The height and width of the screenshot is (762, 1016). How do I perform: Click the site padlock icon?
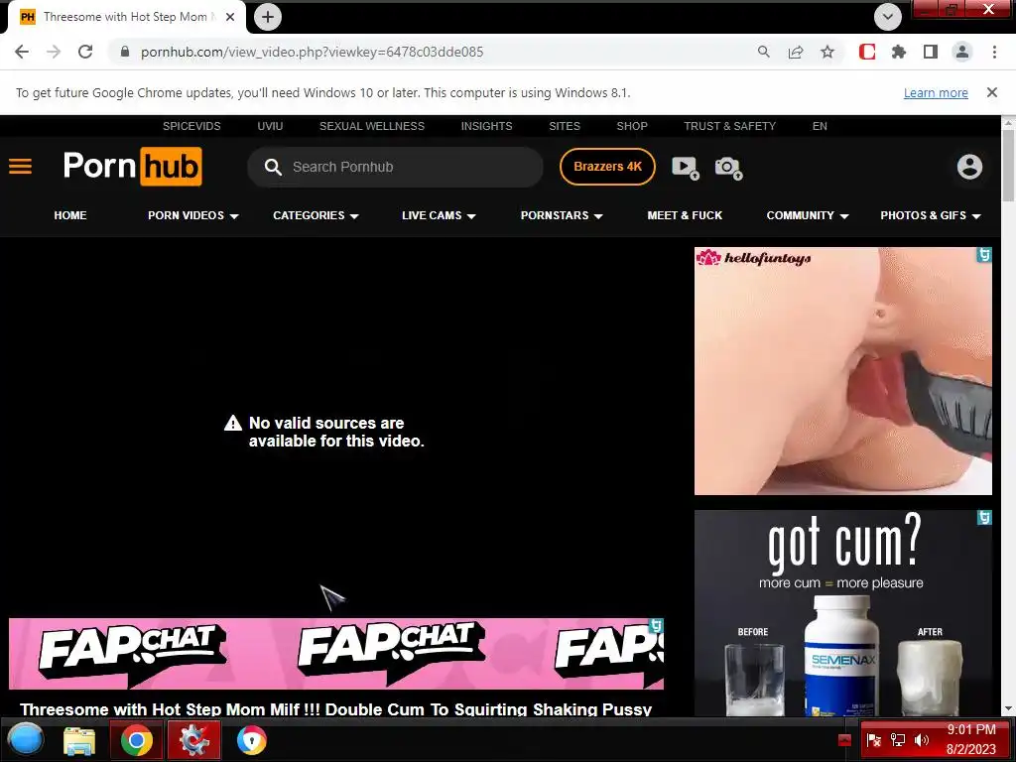pos(125,52)
